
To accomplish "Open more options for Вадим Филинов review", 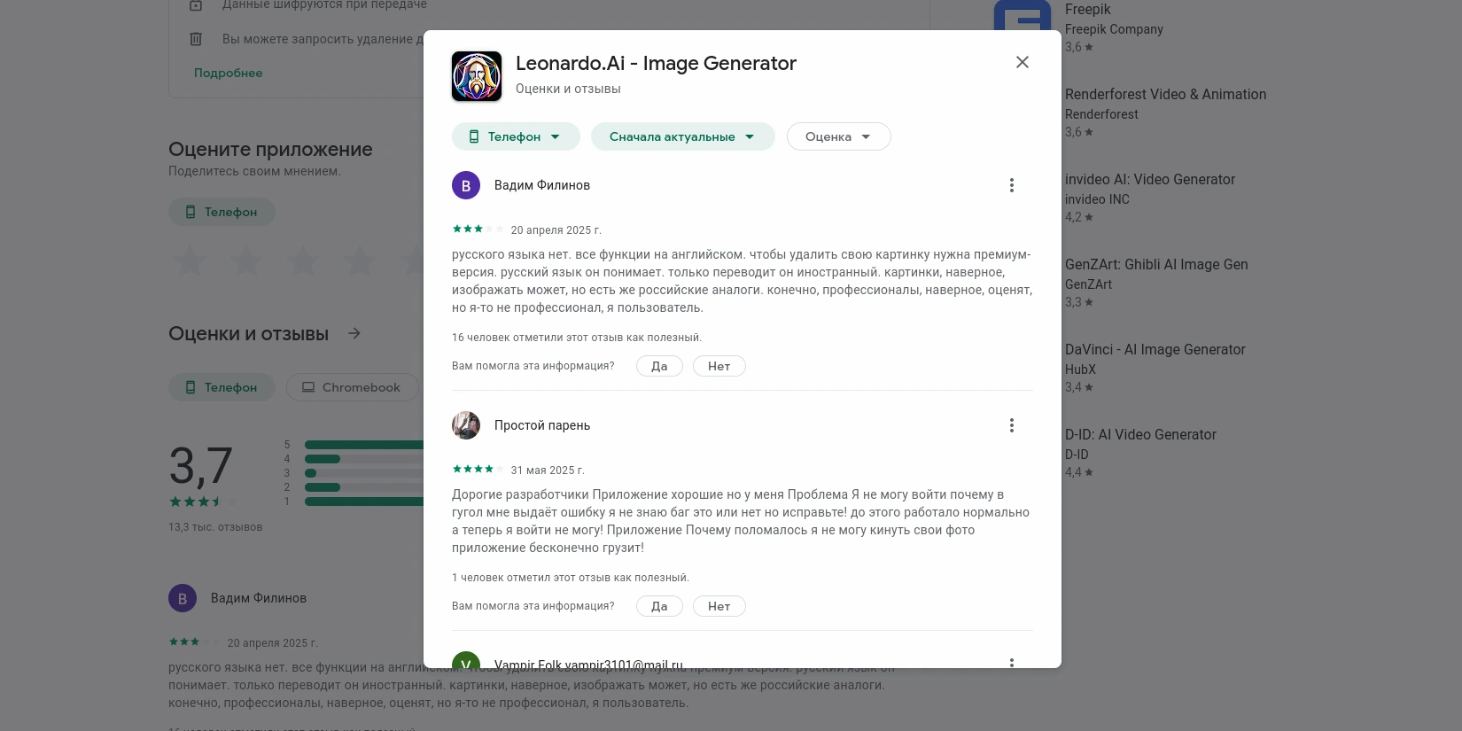I will (x=1011, y=185).
